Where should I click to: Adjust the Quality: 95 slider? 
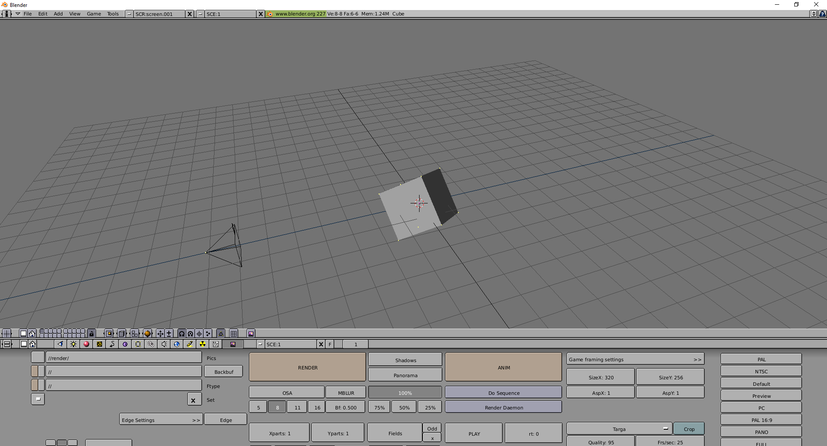pyautogui.click(x=600, y=442)
